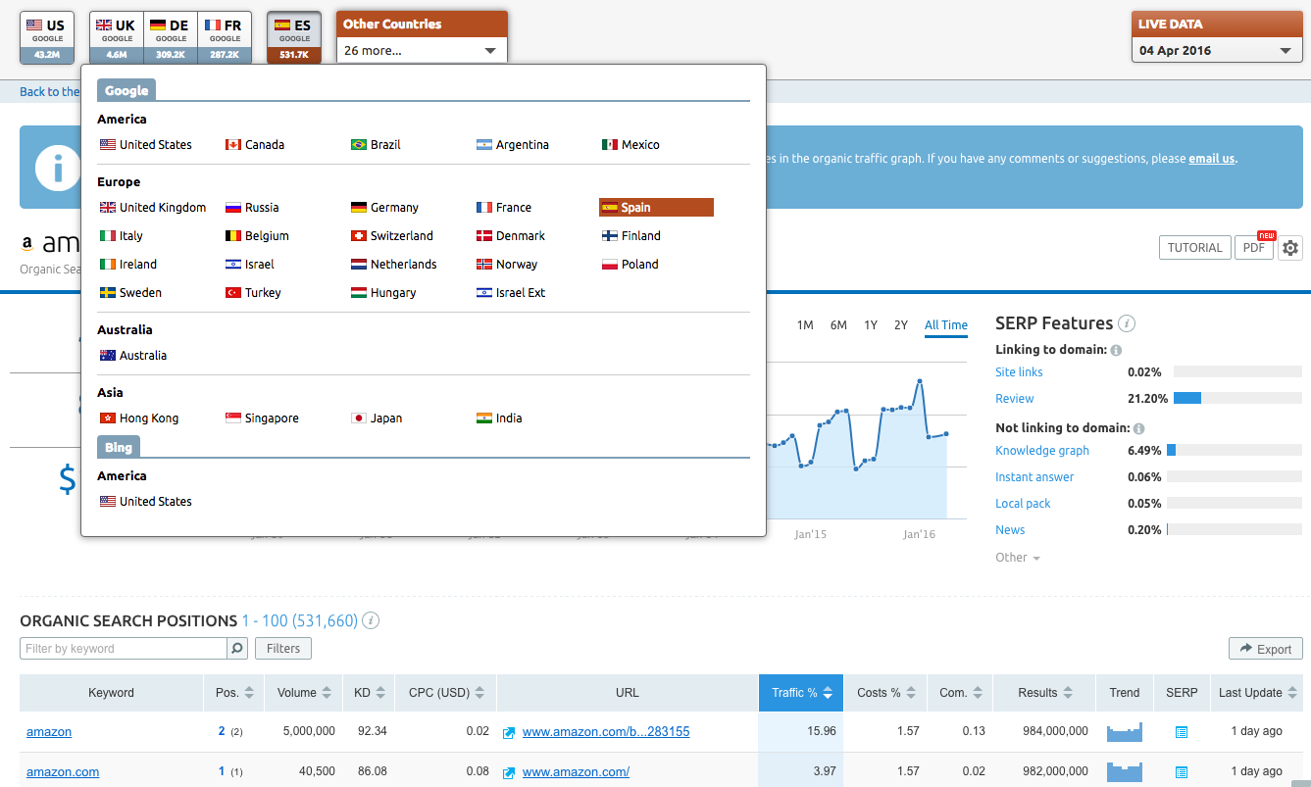Open the Review SERP feature link
This screenshot has width=1311, height=787.
click(x=1015, y=399)
